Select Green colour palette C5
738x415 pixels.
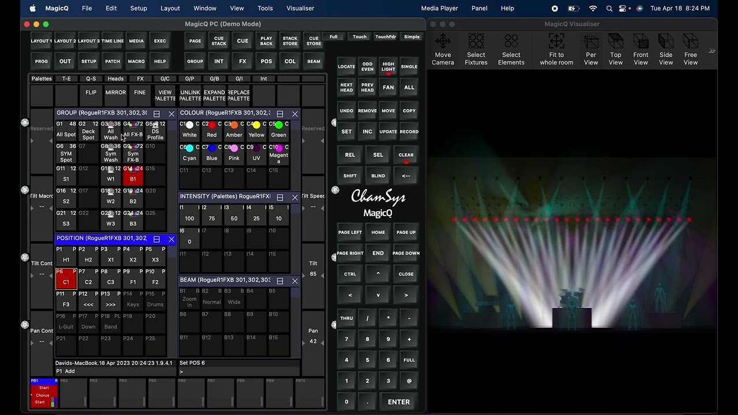(278, 130)
